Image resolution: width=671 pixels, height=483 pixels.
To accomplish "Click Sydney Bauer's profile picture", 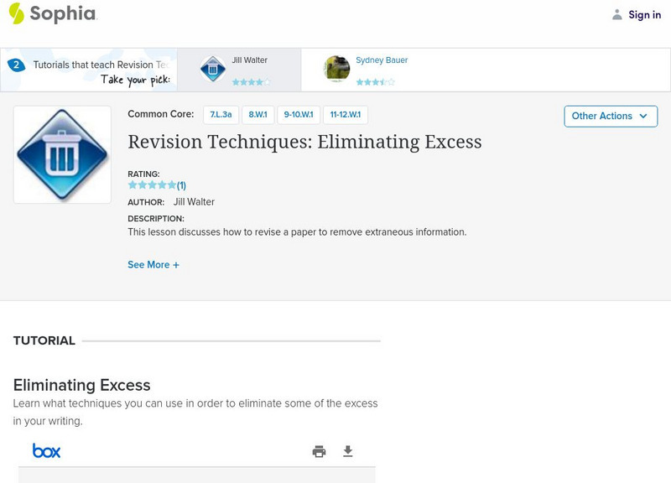I will tap(336, 70).
